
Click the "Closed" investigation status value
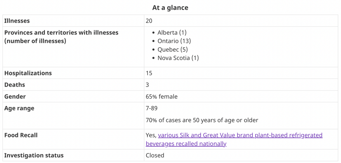(x=155, y=155)
